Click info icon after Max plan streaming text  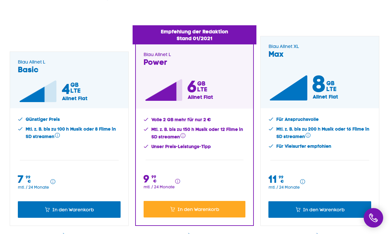pyautogui.click(x=308, y=135)
